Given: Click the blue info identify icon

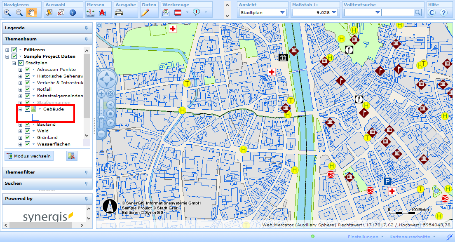Looking at the screenshot, I should [73, 12].
